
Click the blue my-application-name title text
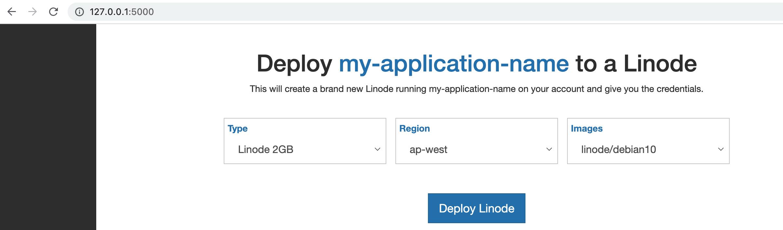[x=454, y=64]
